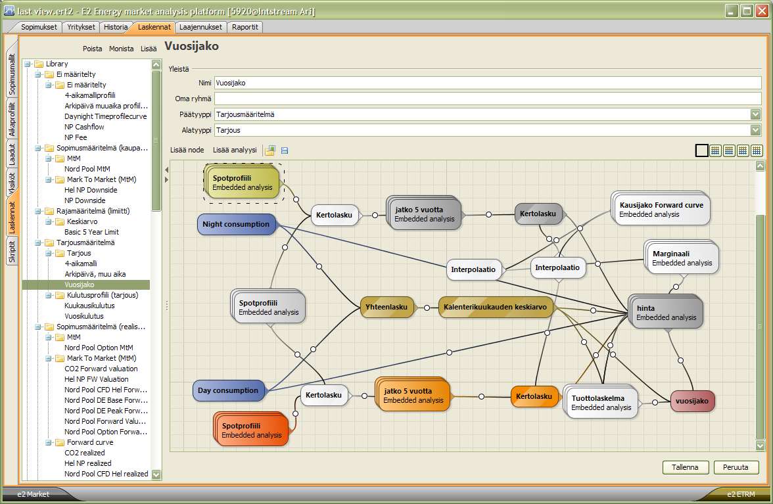Click the import analysis icon next to Lisää analyysi
This screenshot has width=773, height=504.
270,150
